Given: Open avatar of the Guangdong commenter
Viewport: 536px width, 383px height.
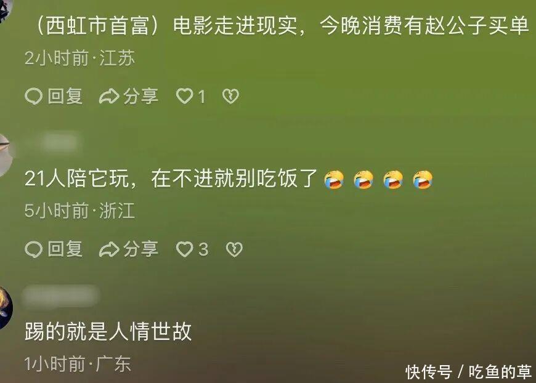Looking at the screenshot, I should (6, 308).
